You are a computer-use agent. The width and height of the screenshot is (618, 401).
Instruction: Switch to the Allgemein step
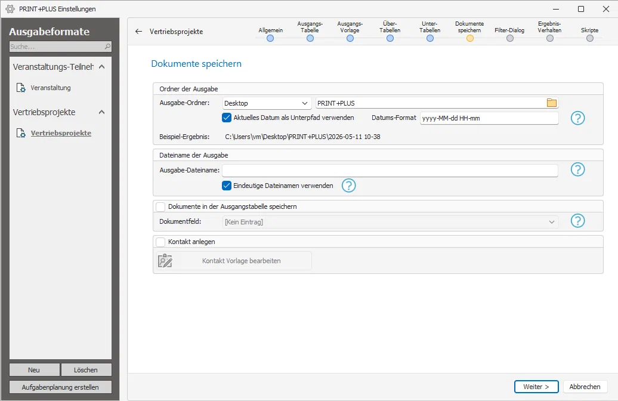coord(270,38)
